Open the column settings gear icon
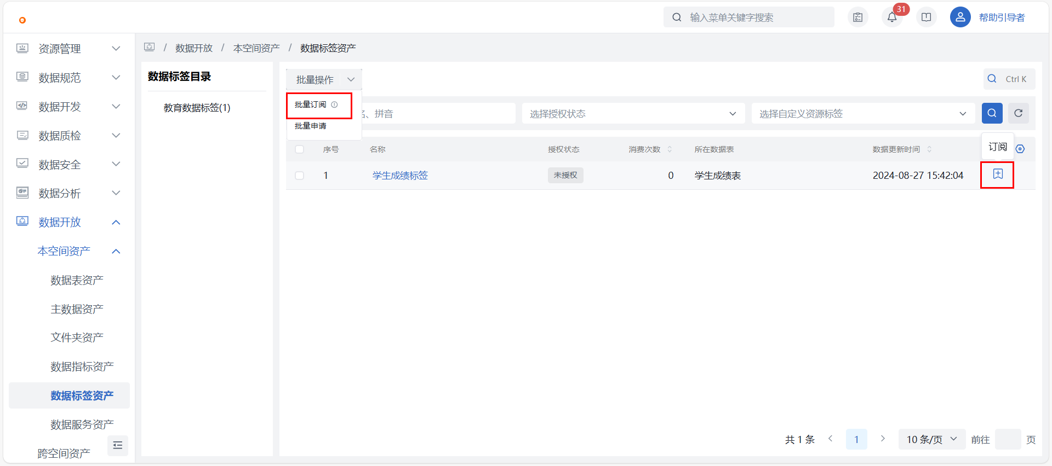The height and width of the screenshot is (466, 1052). click(x=1020, y=149)
